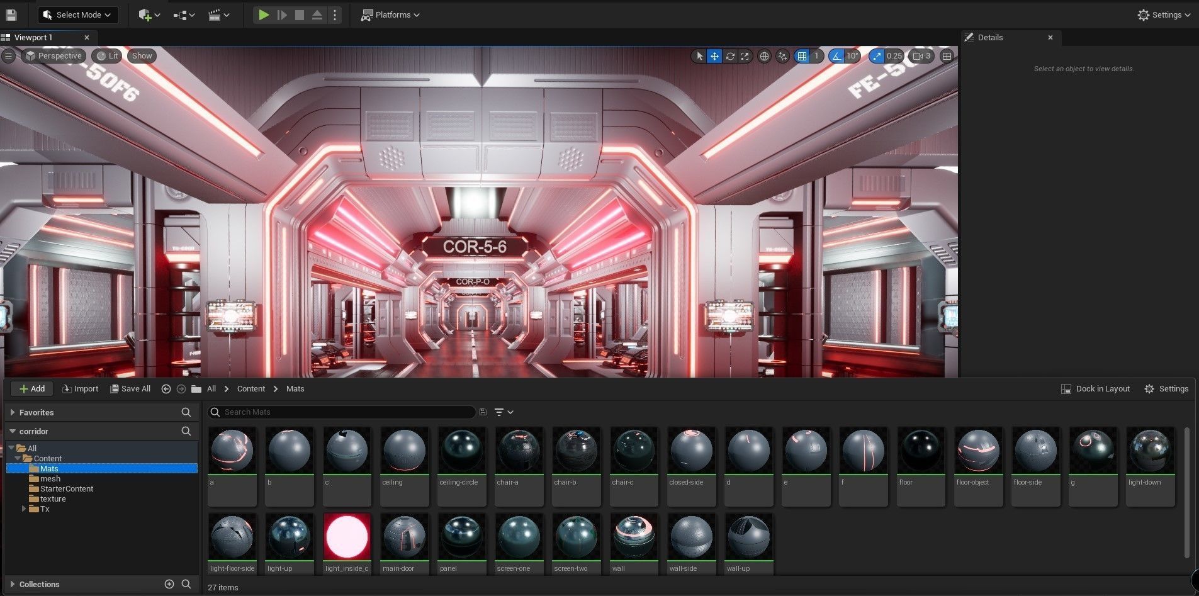Close the Viewport 1 tab
The width and height of the screenshot is (1199, 596).
(87, 37)
